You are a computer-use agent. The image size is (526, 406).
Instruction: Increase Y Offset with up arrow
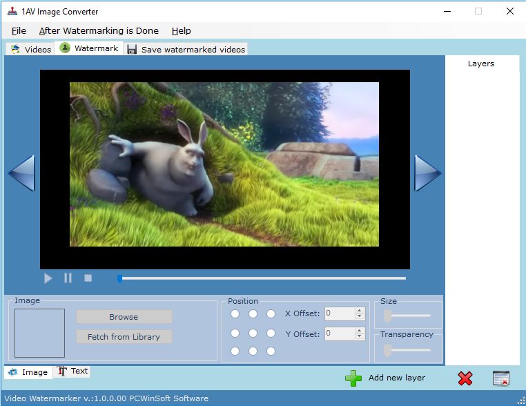pos(359,330)
